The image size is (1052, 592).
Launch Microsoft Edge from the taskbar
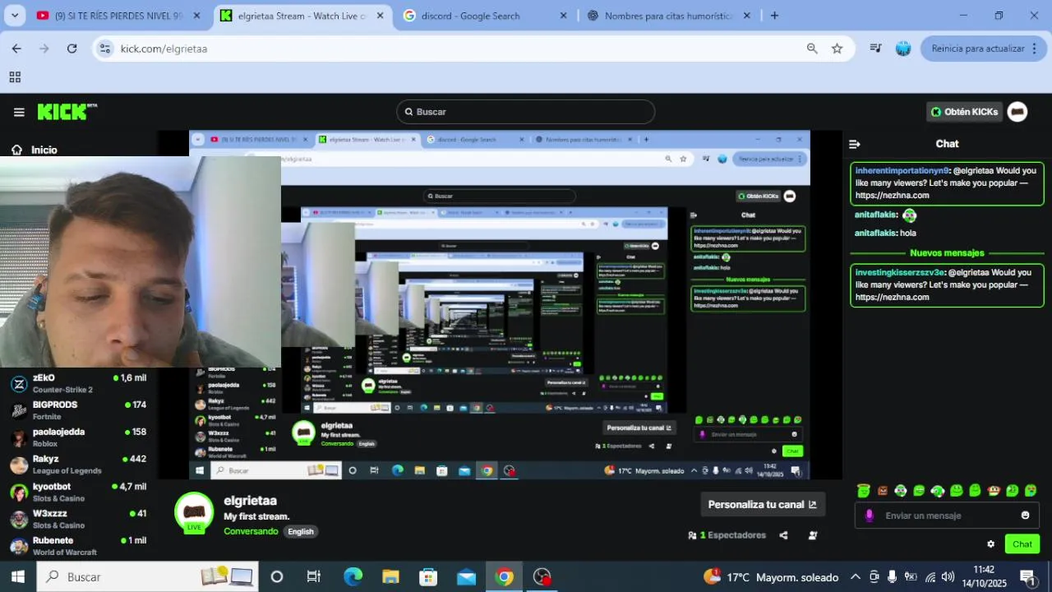click(353, 577)
